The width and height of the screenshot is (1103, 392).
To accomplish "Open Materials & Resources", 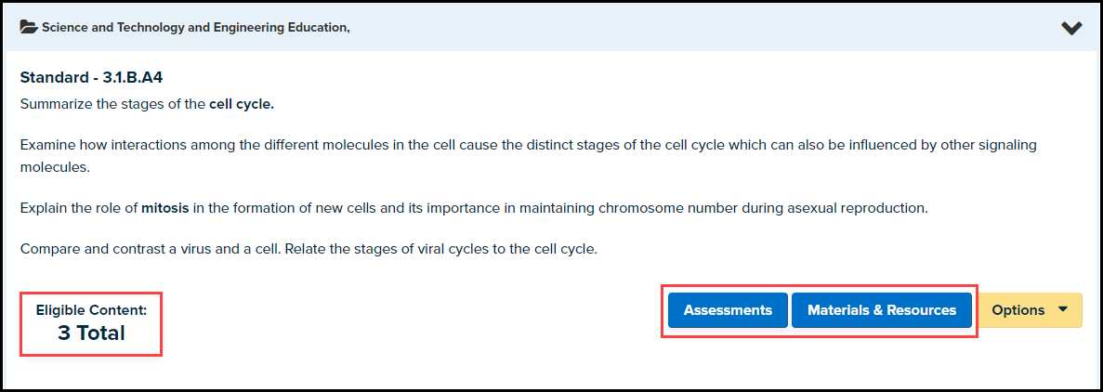I will (x=881, y=310).
